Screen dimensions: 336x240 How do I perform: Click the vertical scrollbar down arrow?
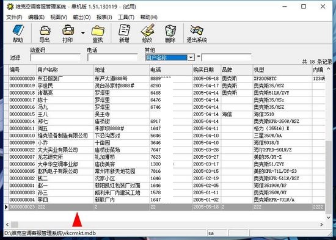[328, 217]
